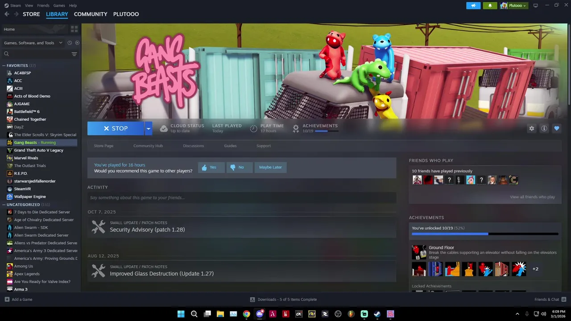
Task: Open the green notifications bell
Action: pyautogui.click(x=490, y=5)
